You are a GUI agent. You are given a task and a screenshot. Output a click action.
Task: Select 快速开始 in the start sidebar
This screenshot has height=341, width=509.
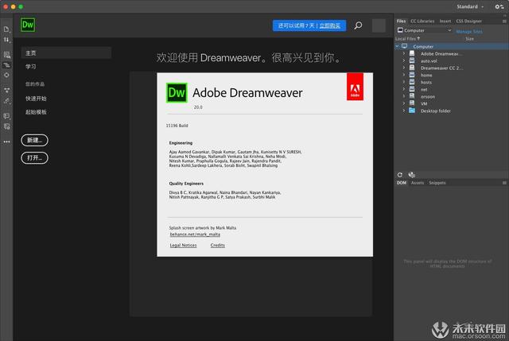36,99
